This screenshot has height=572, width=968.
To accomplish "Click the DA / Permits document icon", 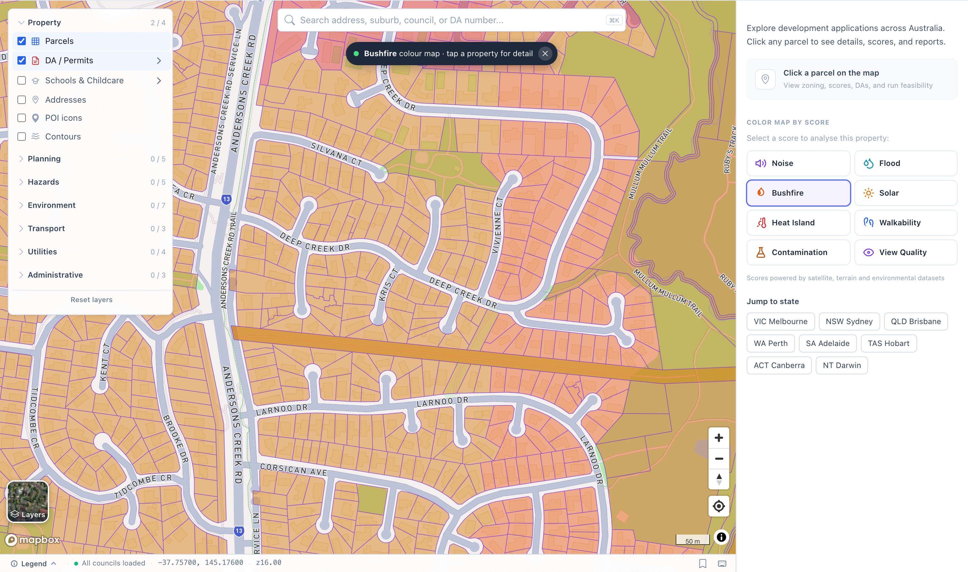I will click(35, 60).
